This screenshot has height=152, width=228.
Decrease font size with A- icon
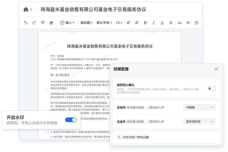(x=137, y=23)
